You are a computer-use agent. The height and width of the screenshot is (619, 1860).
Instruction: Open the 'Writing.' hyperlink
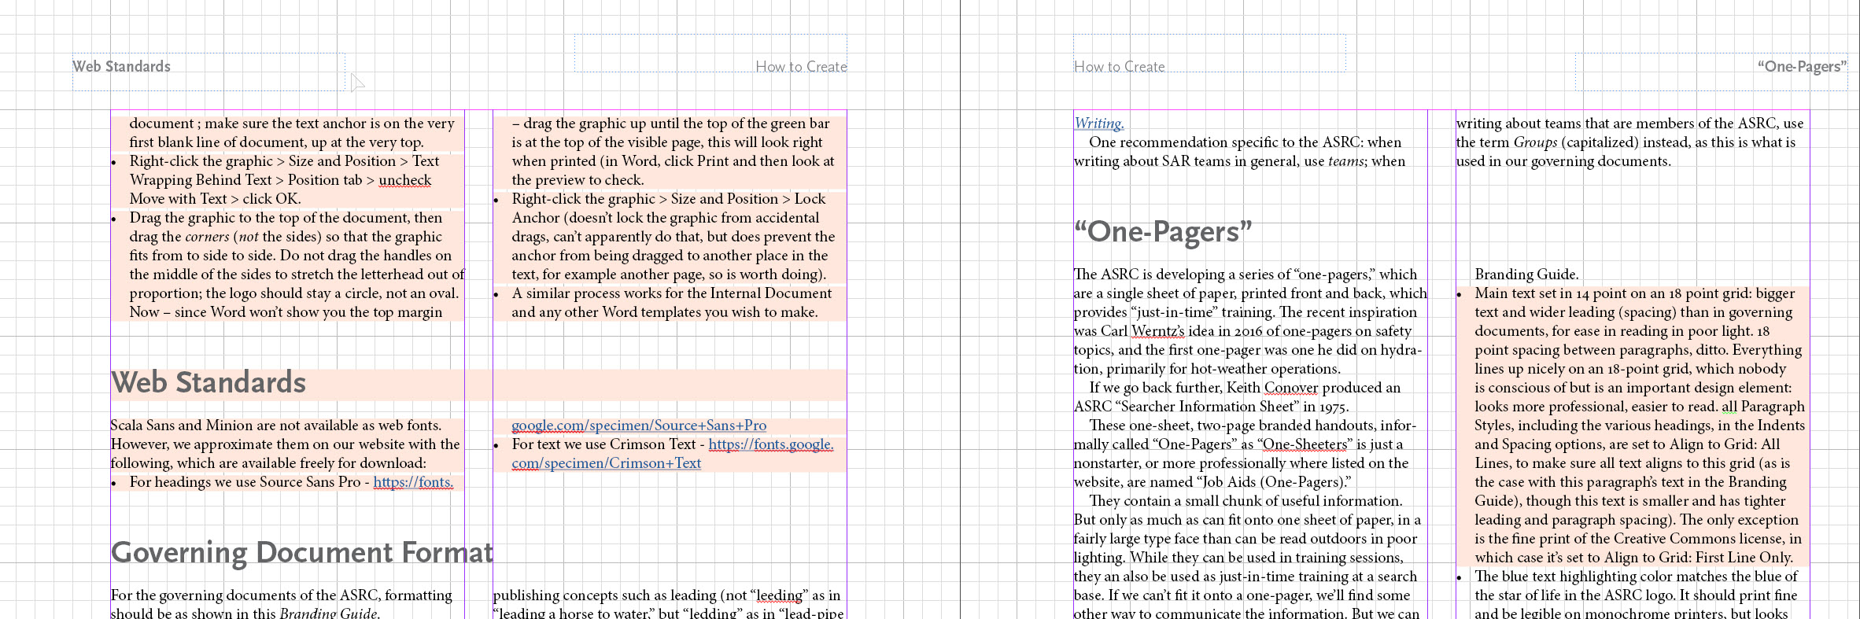1099,123
